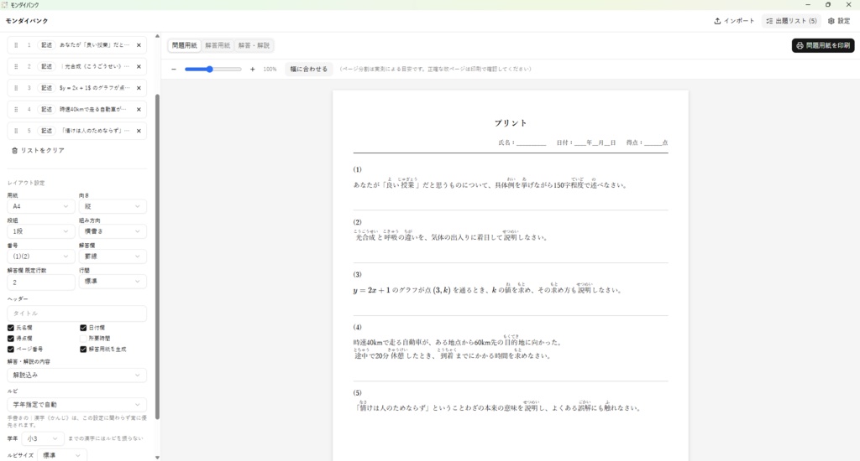The height and width of the screenshot is (461, 860).
Task: Enable the 所要時間 checkbox
Action: (83, 339)
